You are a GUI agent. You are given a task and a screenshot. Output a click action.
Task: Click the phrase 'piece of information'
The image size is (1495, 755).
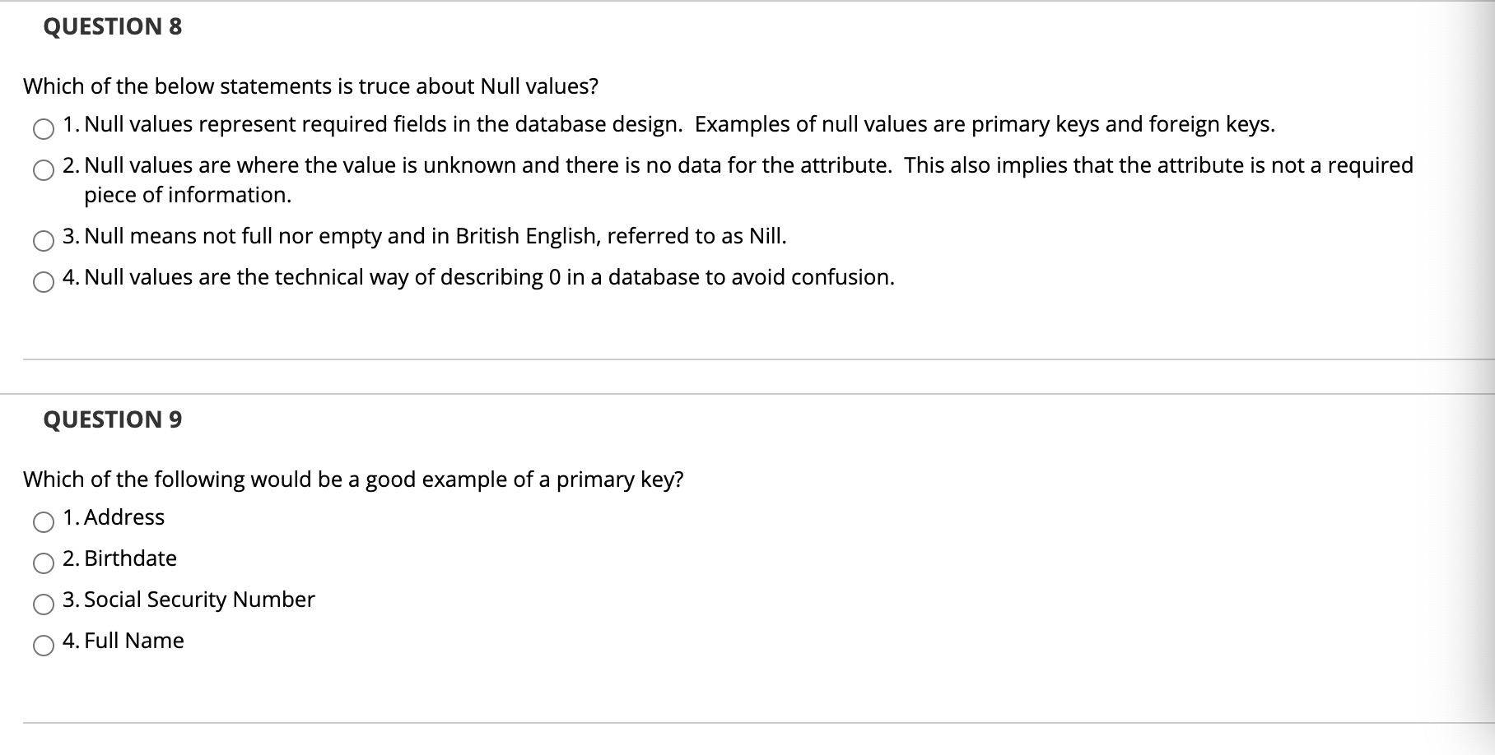(187, 196)
